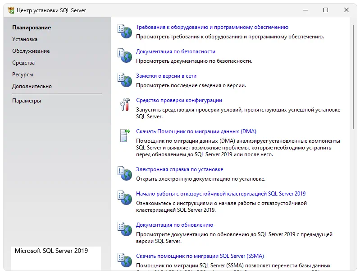The image size is (360, 275).
Task: Open Документация по безопасности link
Action: coord(176,51)
